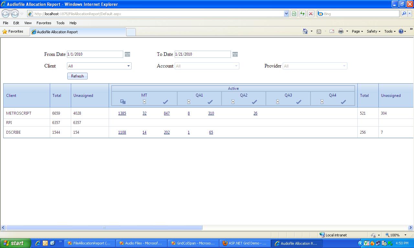
Task: Click the QA4 hourglass column icon
Action: click(x=322, y=102)
